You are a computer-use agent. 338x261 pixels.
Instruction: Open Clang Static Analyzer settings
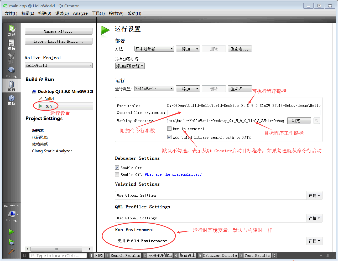click(52, 151)
